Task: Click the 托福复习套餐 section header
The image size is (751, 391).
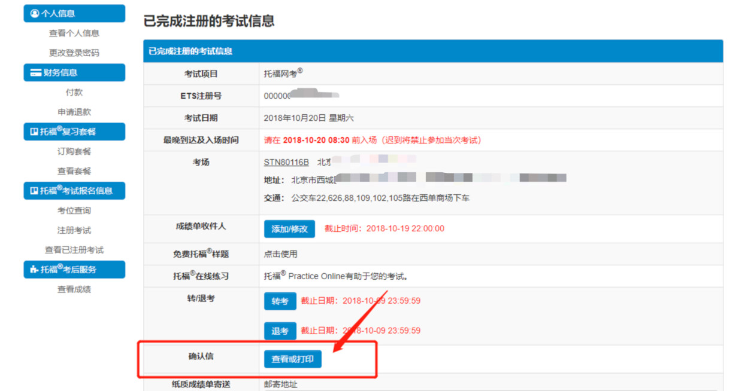Action: tap(74, 132)
